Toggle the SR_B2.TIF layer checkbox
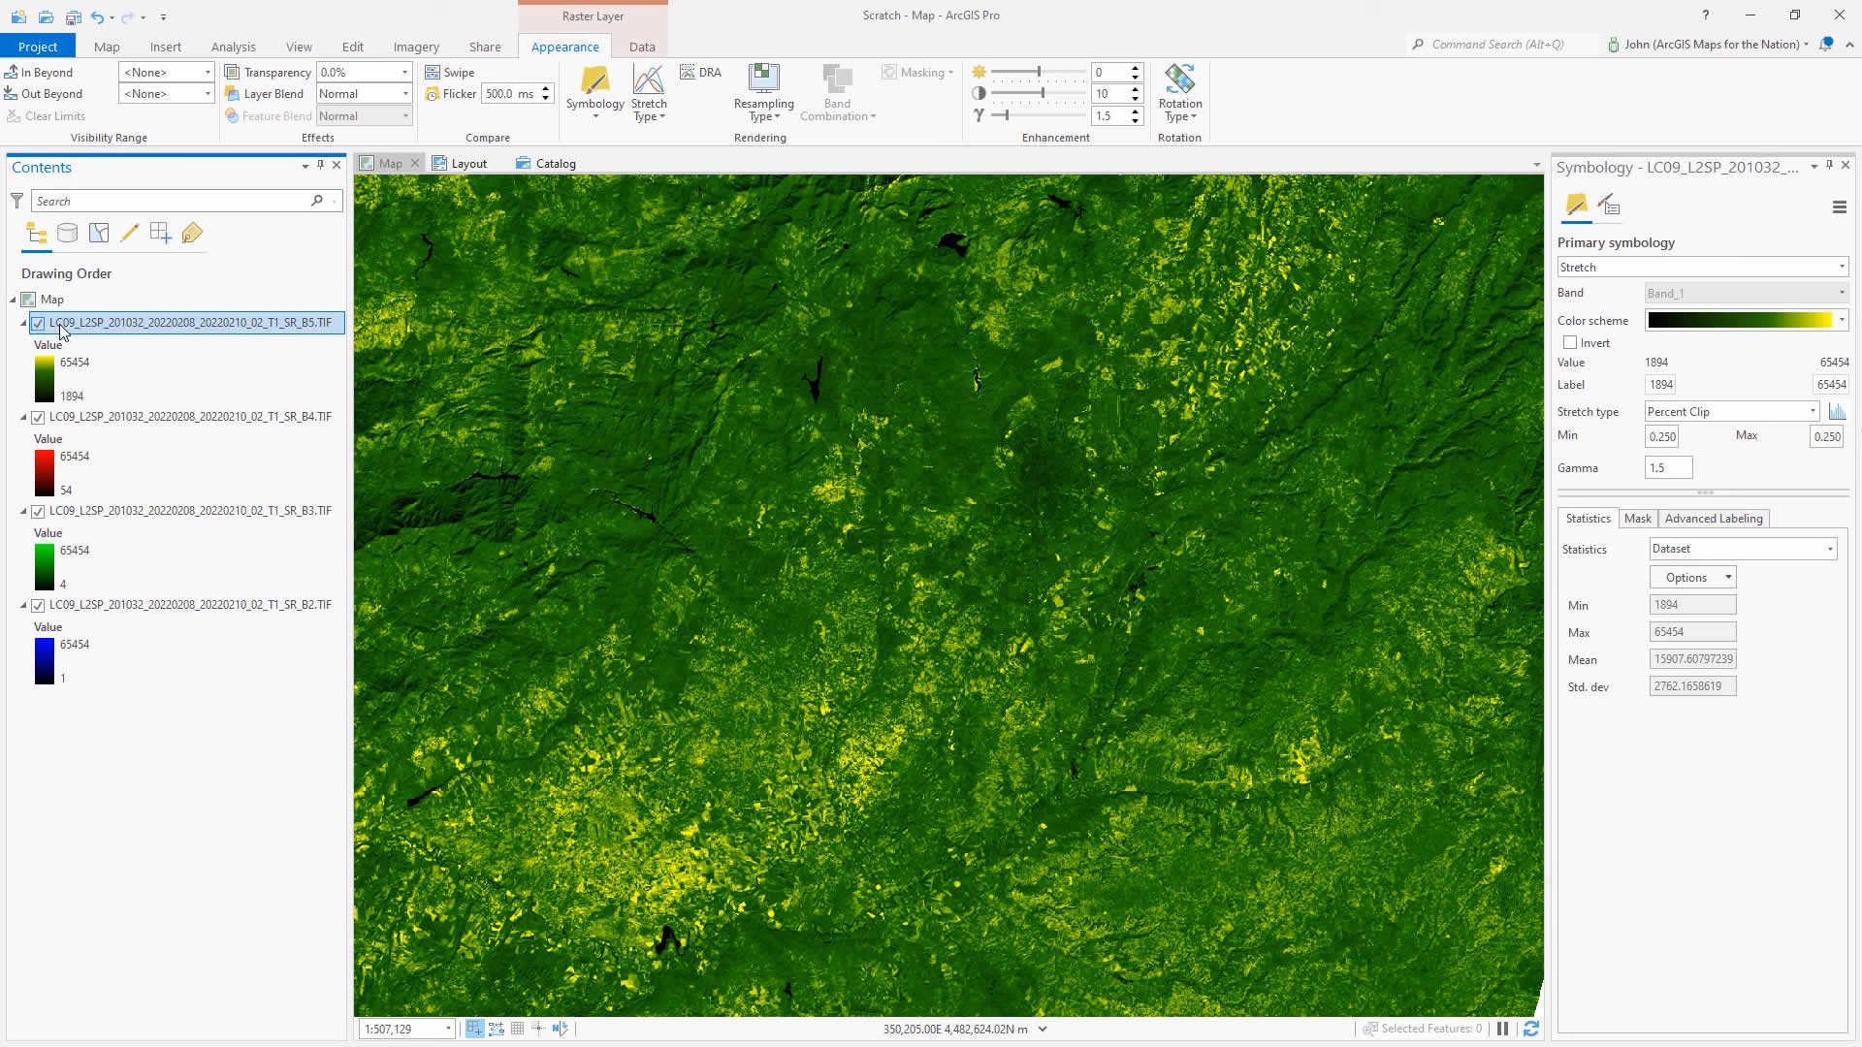Viewport: 1862px width, 1047px height. pos(38,606)
